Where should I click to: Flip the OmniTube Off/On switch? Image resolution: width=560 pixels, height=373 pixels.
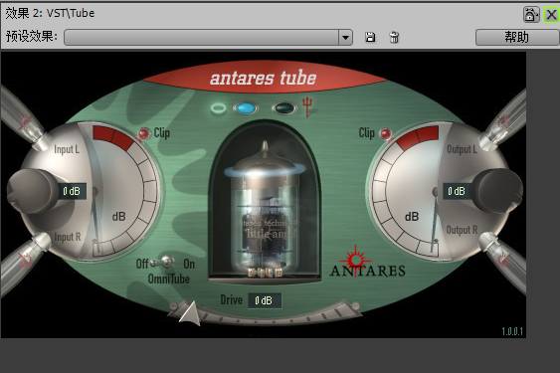pyautogui.click(x=163, y=263)
